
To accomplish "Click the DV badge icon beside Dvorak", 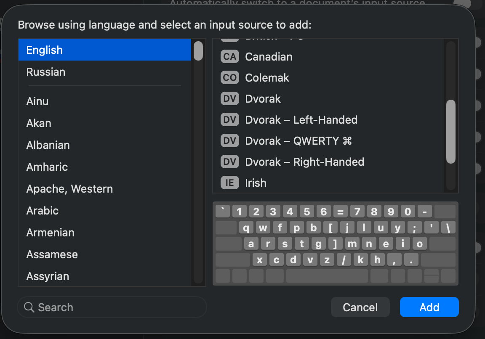I will pos(229,99).
